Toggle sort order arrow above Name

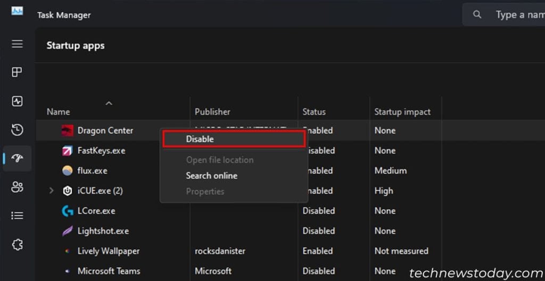pos(109,103)
